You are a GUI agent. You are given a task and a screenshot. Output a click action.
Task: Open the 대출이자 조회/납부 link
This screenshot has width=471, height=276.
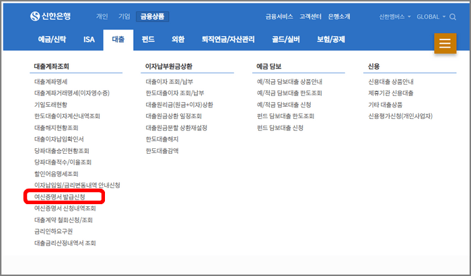[x=170, y=82]
